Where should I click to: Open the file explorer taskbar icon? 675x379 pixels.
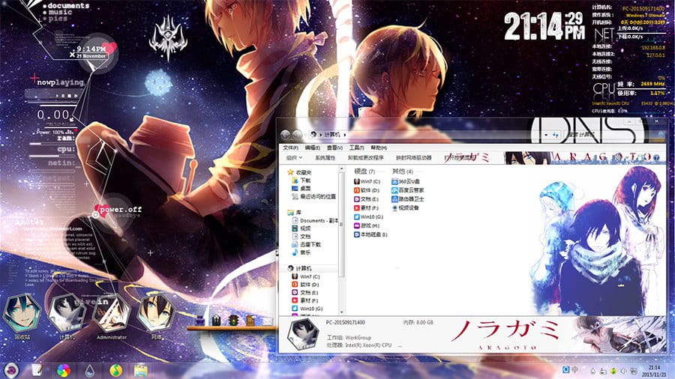coord(140,370)
